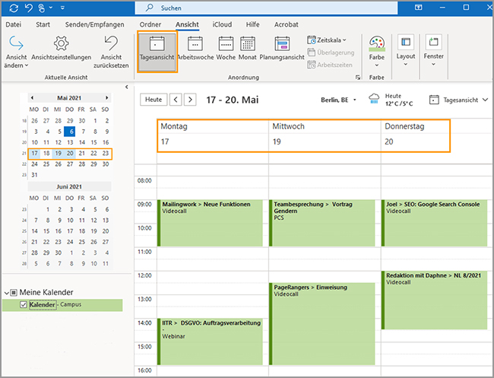This screenshot has width=494, height=378.
Task: Click the Überlagerung overlay option
Action: (331, 52)
